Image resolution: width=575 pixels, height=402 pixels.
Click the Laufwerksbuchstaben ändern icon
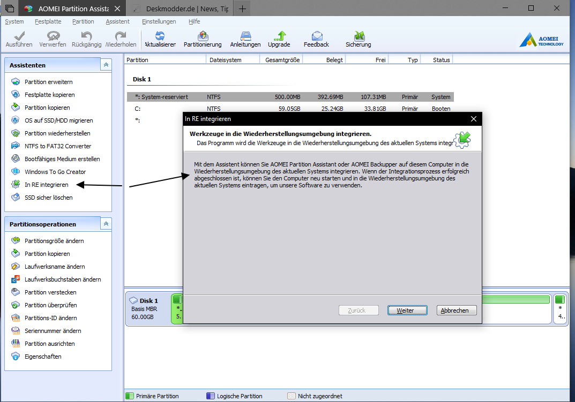[16, 279]
